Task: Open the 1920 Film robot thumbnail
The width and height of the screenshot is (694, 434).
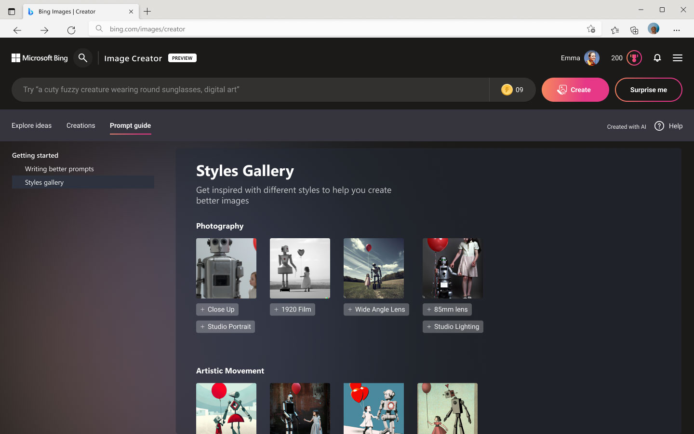Action: tap(300, 268)
